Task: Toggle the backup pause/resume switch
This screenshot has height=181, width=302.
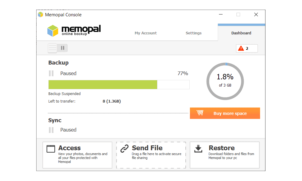Action: pyautogui.click(x=58, y=48)
